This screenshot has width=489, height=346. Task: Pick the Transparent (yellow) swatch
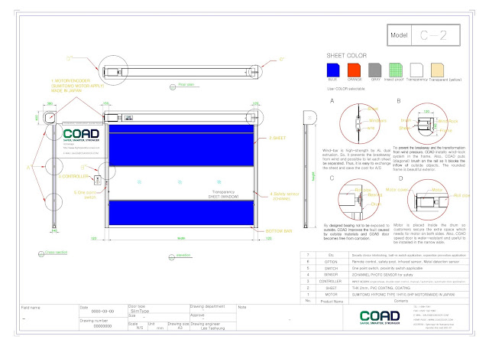pyautogui.click(x=437, y=70)
